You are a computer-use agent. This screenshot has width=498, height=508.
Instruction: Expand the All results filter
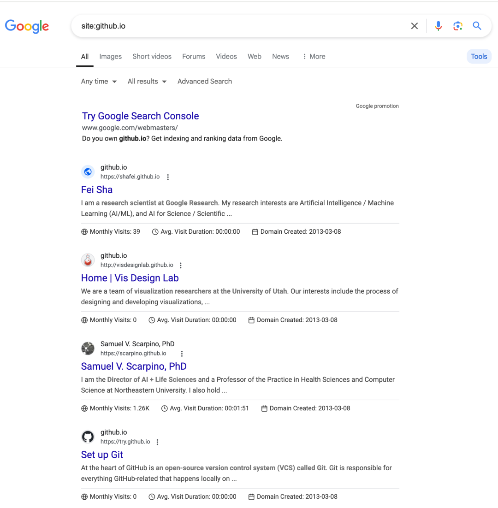(x=147, y=81)
